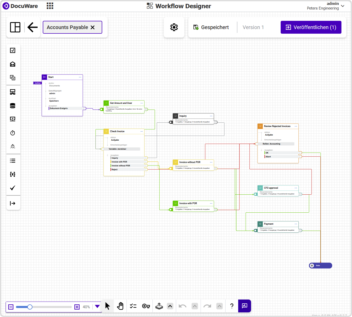This screenshot has width=352, height=317.
Task: Select the End activity arrow icon
Action: tap(13, 203)
